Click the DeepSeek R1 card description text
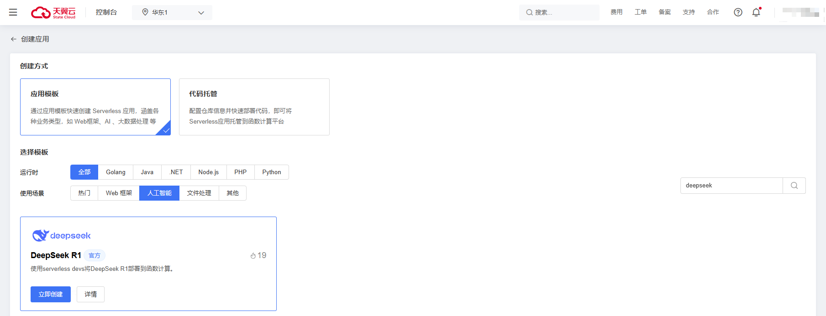Viewport: 826px width, 316px height. point(102,269)
